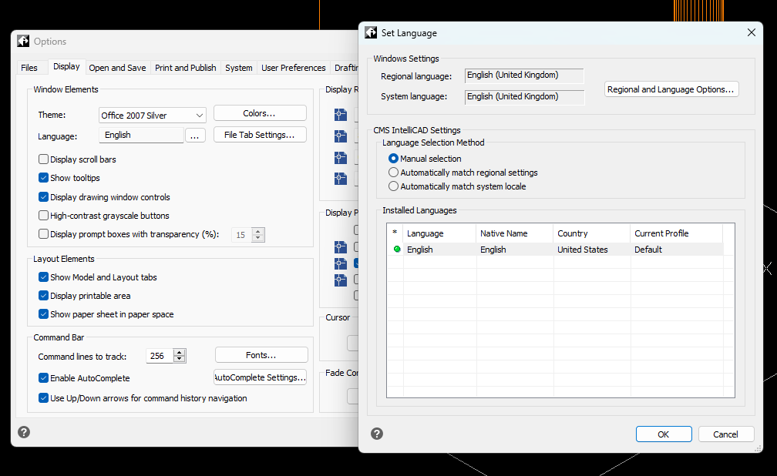Toggle Show Model and Layout tabs
Image resolution: width=777 pixels, height=476 pixels.
click(x=44, y=277)
